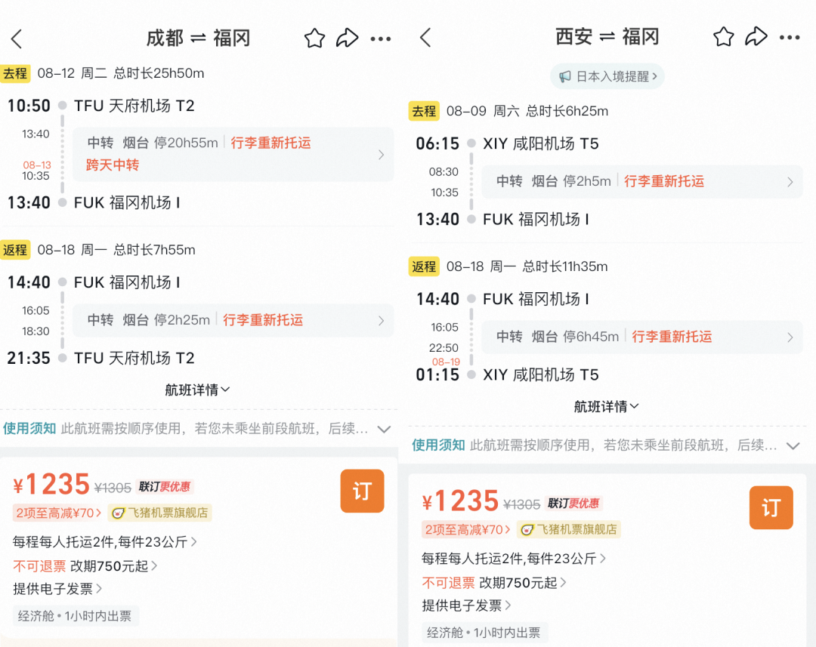Favorite the 西安⇌福冈 flight with star icon
Image resolution: width=816 pixels, height=647 pixels.
pyautogui.click(x=723, y=37)
